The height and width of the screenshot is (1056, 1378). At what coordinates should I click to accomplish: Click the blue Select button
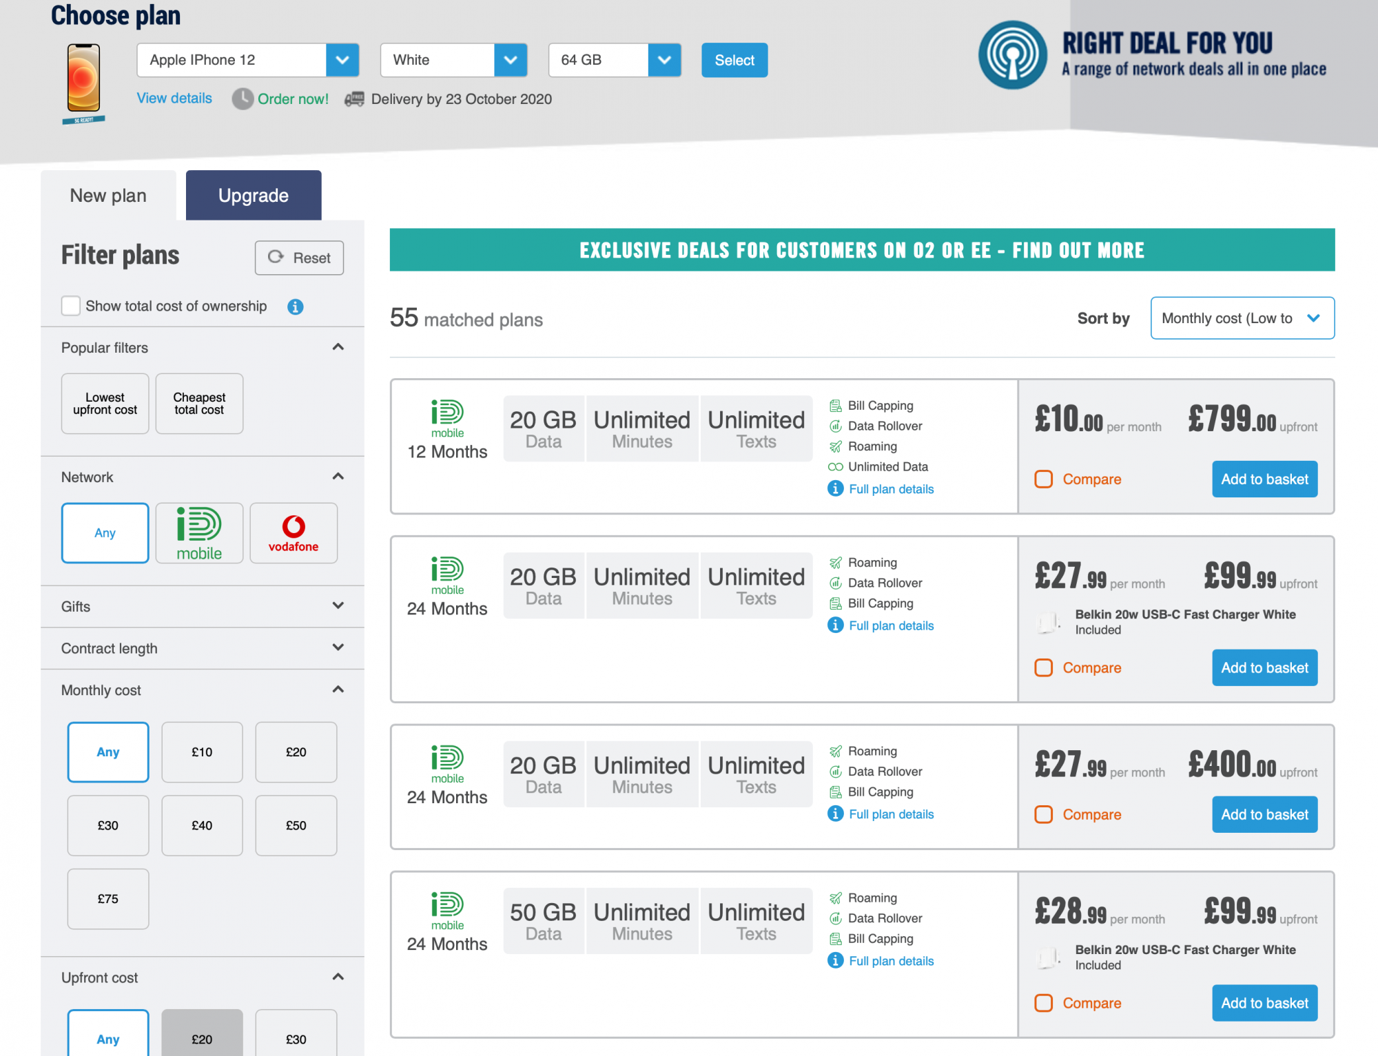(734, 60)
